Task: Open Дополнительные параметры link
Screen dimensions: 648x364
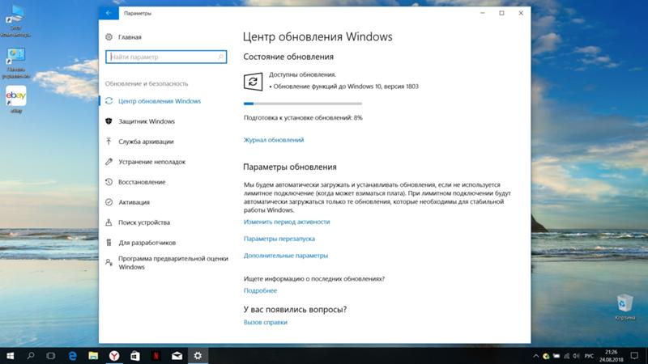Action: 286,256
